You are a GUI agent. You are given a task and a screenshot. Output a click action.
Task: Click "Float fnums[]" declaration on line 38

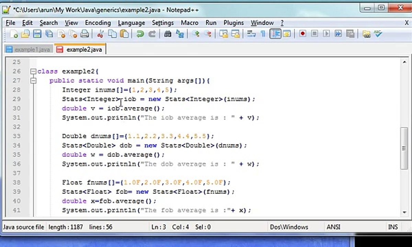click(x=89, y=183)
